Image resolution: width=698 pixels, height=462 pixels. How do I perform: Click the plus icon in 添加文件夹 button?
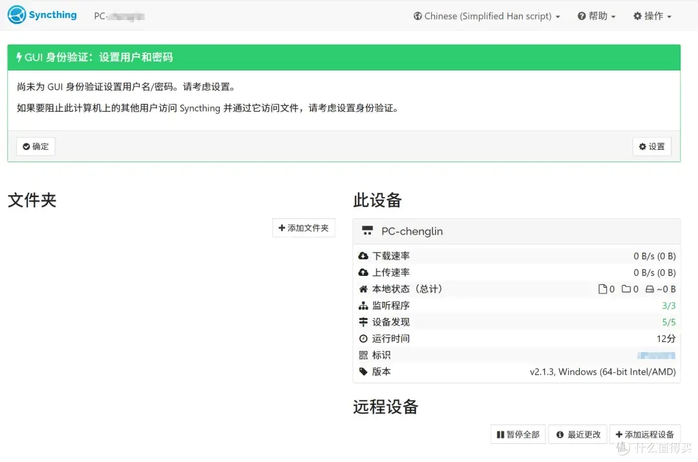[x=281, y=228]
